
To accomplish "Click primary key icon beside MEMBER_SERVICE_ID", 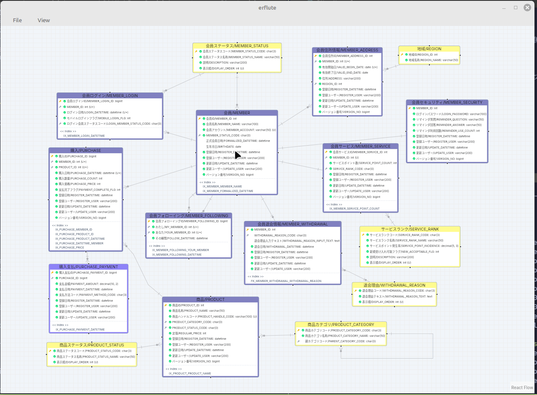I will [326, 152].
